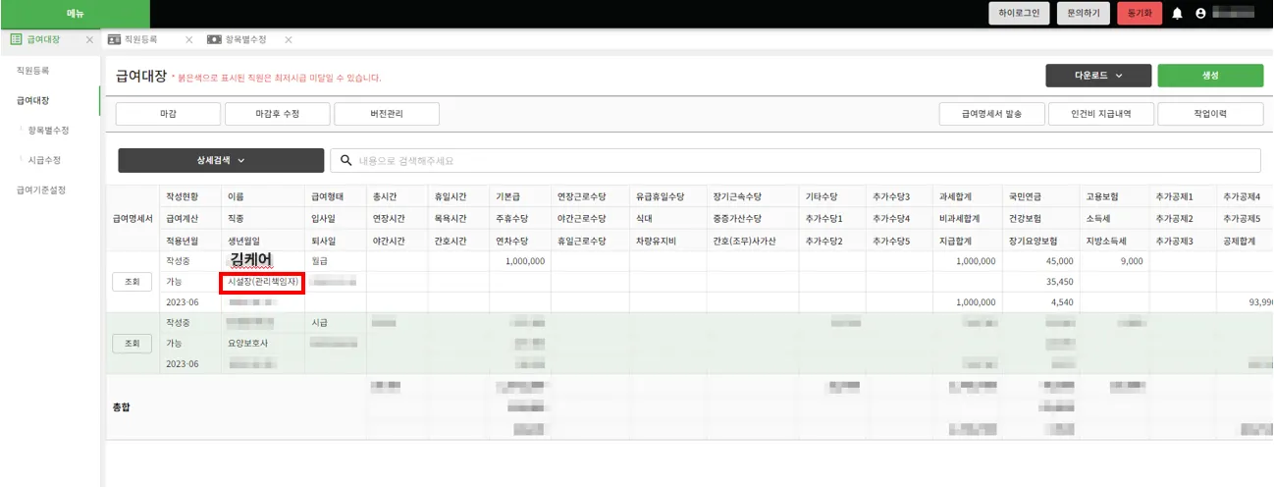Click the 항목별수정 tab's money icon
The width and height of the screenshot is (1274, 487).
pyautogui.click(x=215, y=39)
